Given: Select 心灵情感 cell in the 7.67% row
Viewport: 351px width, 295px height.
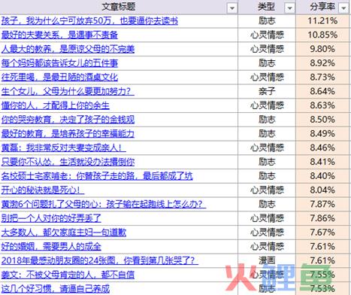Looking at the screenshot, I should point(267,233).
